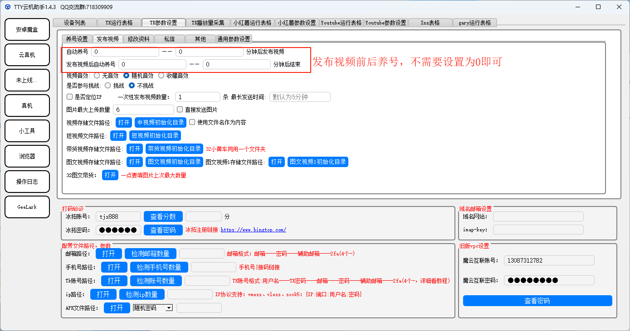Click 打开 next to 视频存储文件路径
Image resolution: width=630 pixels, height=331 pixels.
tap(124, 122)
